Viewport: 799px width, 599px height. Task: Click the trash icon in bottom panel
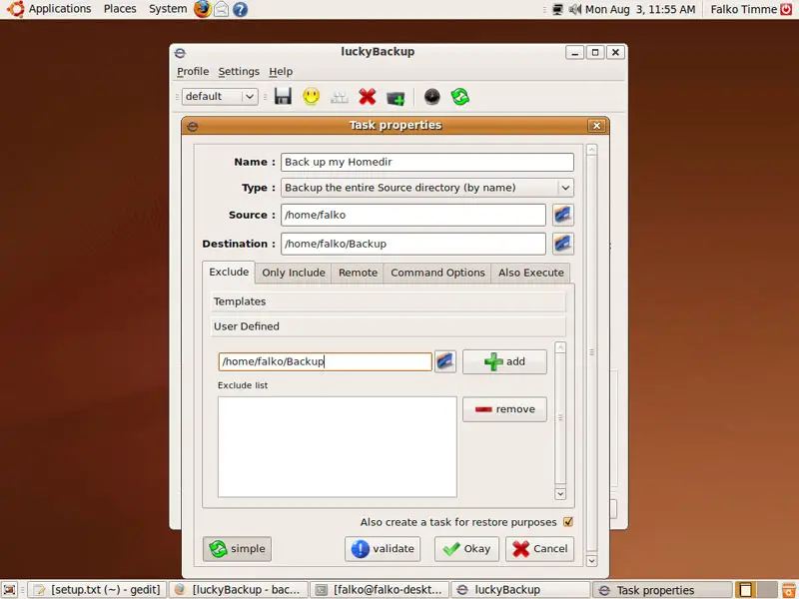(788, 590)
